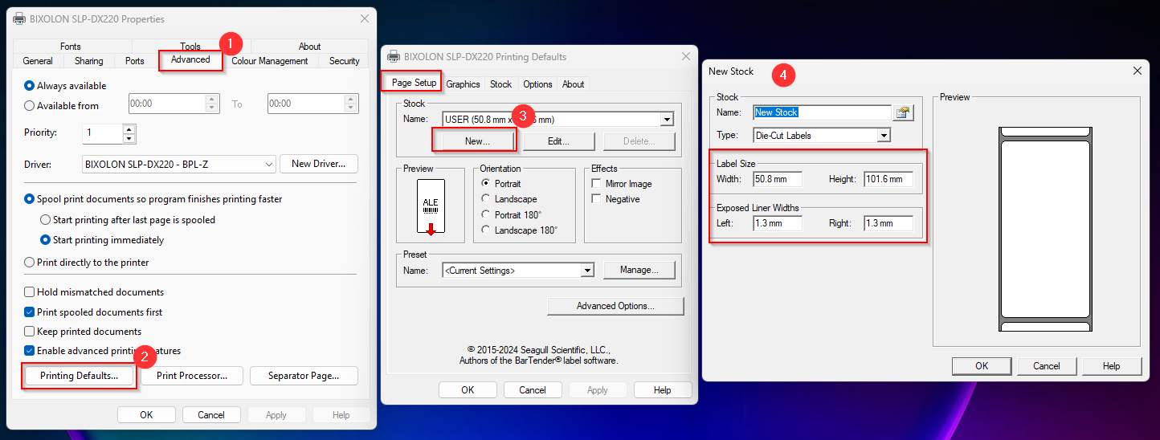Click Cancel in Properties dialog

coord(211,415)
